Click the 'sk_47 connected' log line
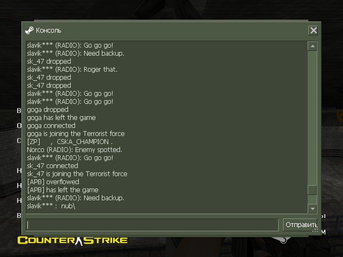The image size is (343, 257). click(53, 165)
